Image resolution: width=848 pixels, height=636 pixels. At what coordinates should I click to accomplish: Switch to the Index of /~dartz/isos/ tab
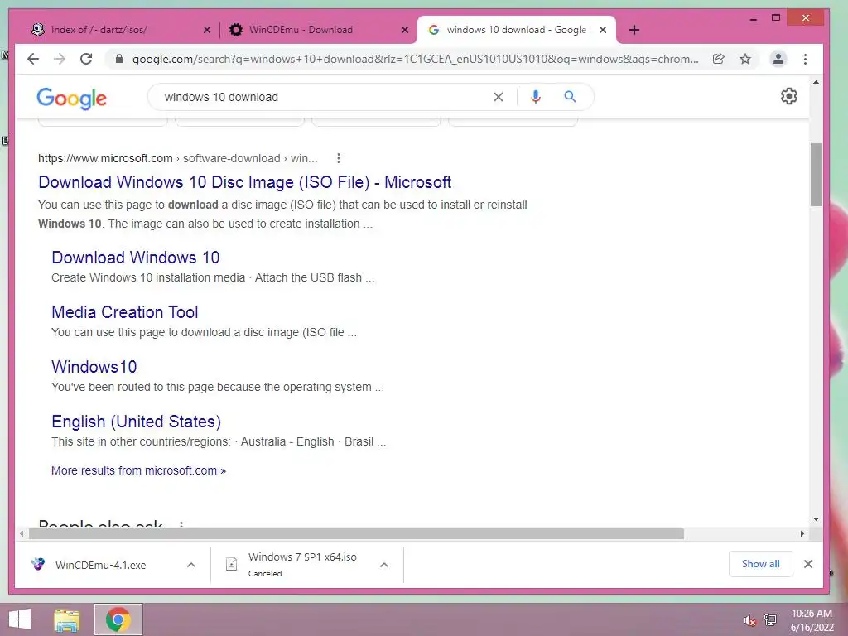point(120,30)
